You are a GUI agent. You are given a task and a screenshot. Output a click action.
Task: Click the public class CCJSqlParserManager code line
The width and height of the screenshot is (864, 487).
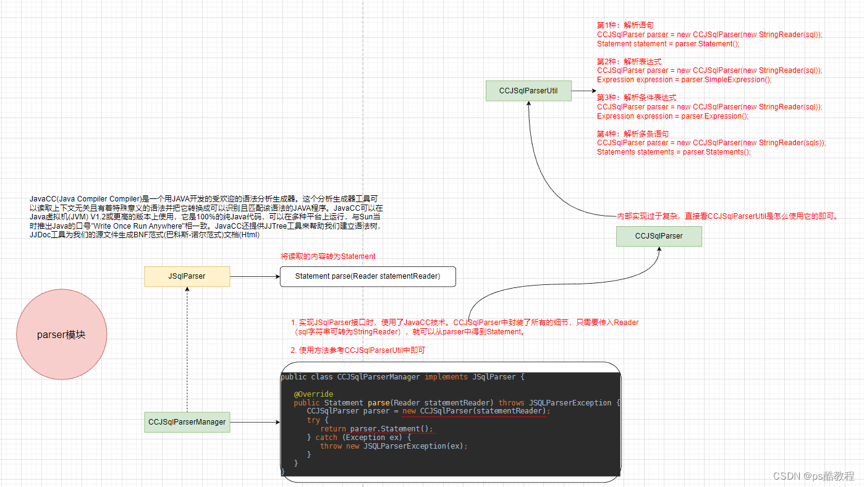[x=402, y=377]
